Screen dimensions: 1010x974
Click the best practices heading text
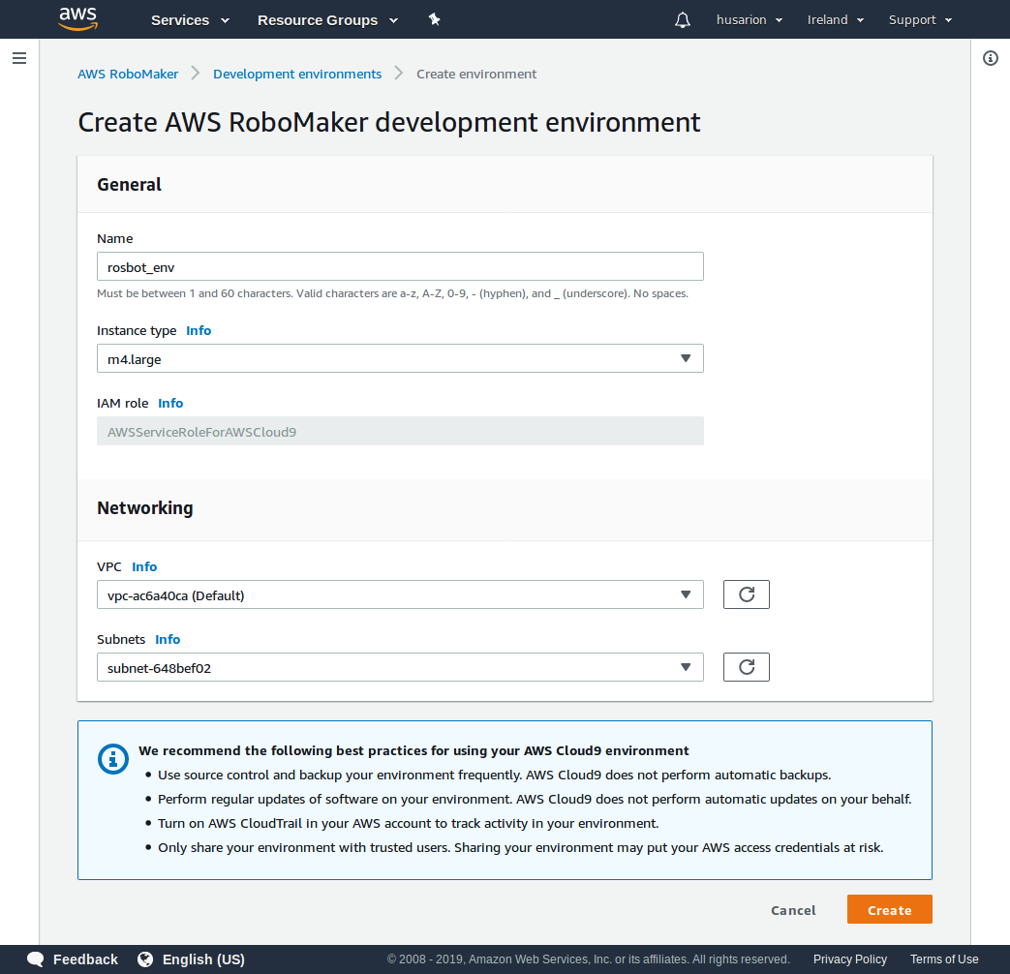point(413,750)
